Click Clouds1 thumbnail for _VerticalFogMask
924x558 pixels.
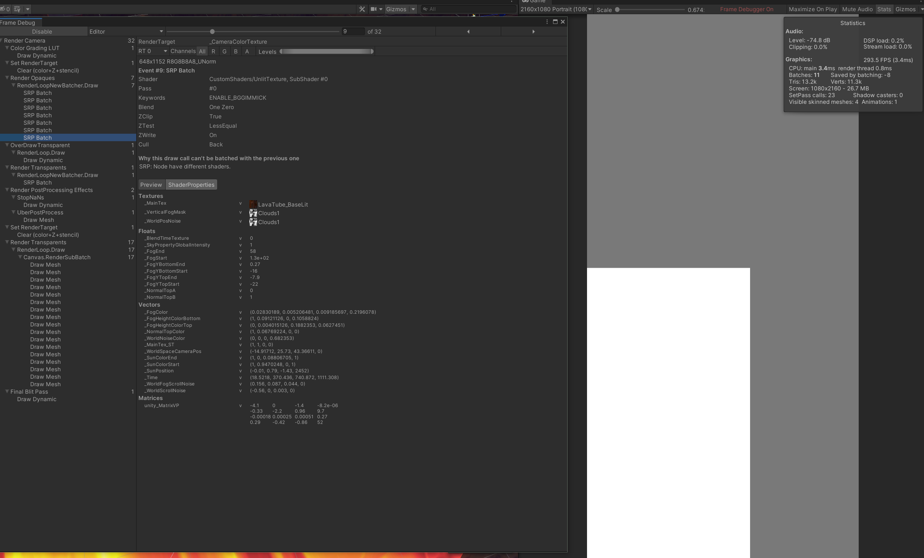[x=253, y=213]
